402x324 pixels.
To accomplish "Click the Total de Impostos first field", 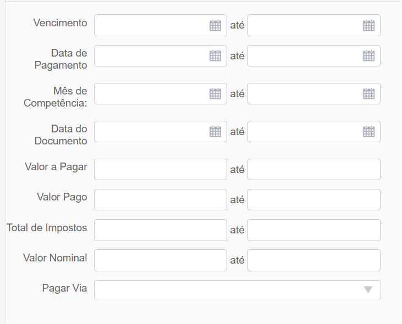I will click(x=161, y=230).
